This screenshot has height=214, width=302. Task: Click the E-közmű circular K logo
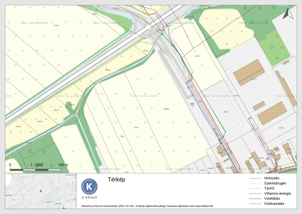coord(89,187)
